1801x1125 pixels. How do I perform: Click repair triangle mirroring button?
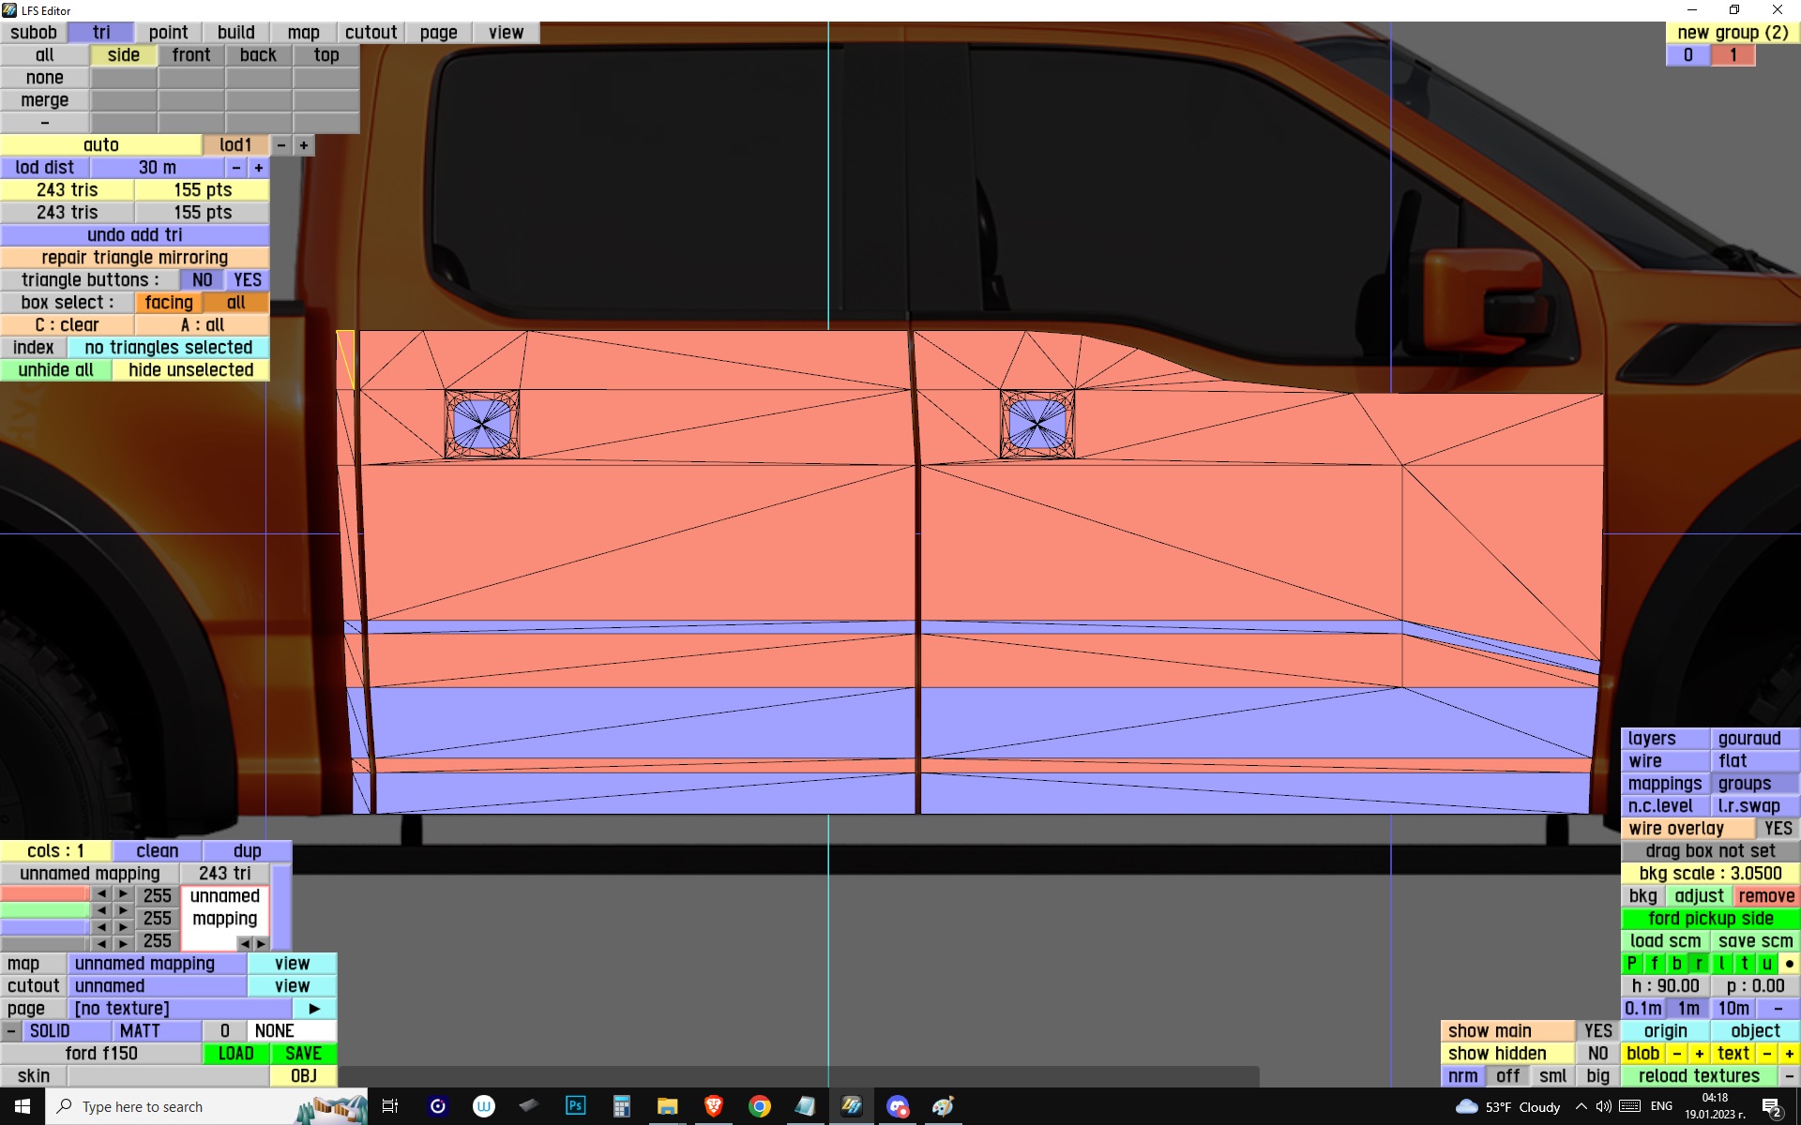coord(134,258)
